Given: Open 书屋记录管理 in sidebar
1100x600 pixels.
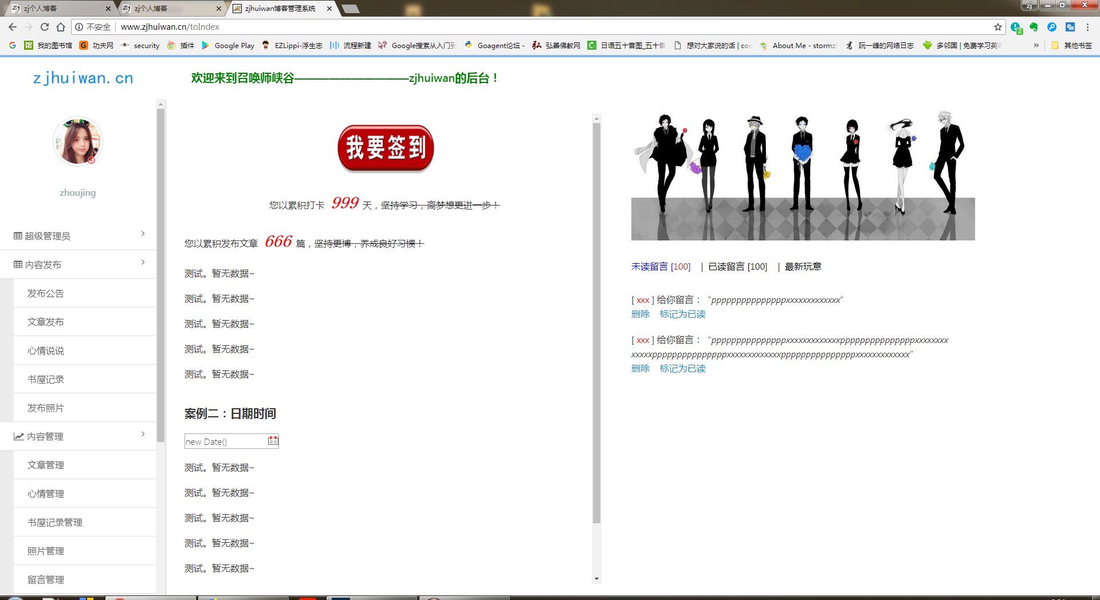Looking at the screenshot, I should pyautogui.click(x=85, y=522).
